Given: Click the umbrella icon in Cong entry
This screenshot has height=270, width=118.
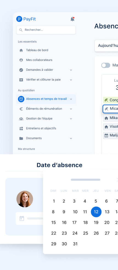Looking at the screenshot, I should pos(106,100).
